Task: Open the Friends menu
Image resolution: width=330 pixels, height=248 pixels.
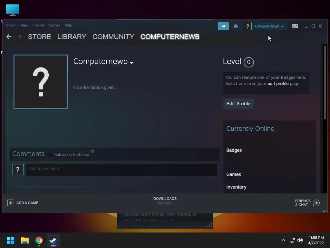Action: click(38, 25)
